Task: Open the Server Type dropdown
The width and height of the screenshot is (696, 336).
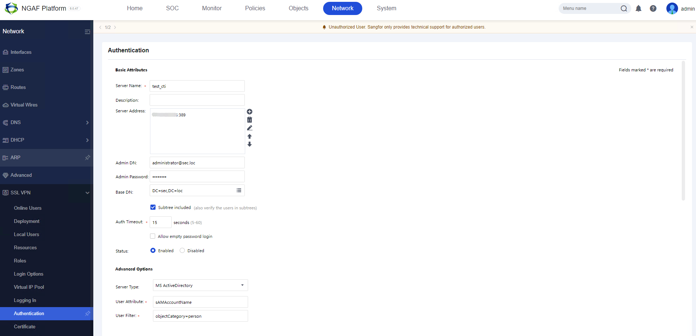Action: (200, 285)
